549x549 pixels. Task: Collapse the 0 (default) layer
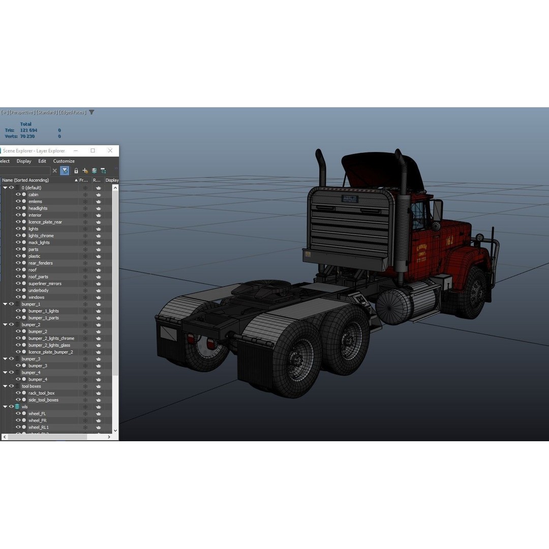pos(5,188)
